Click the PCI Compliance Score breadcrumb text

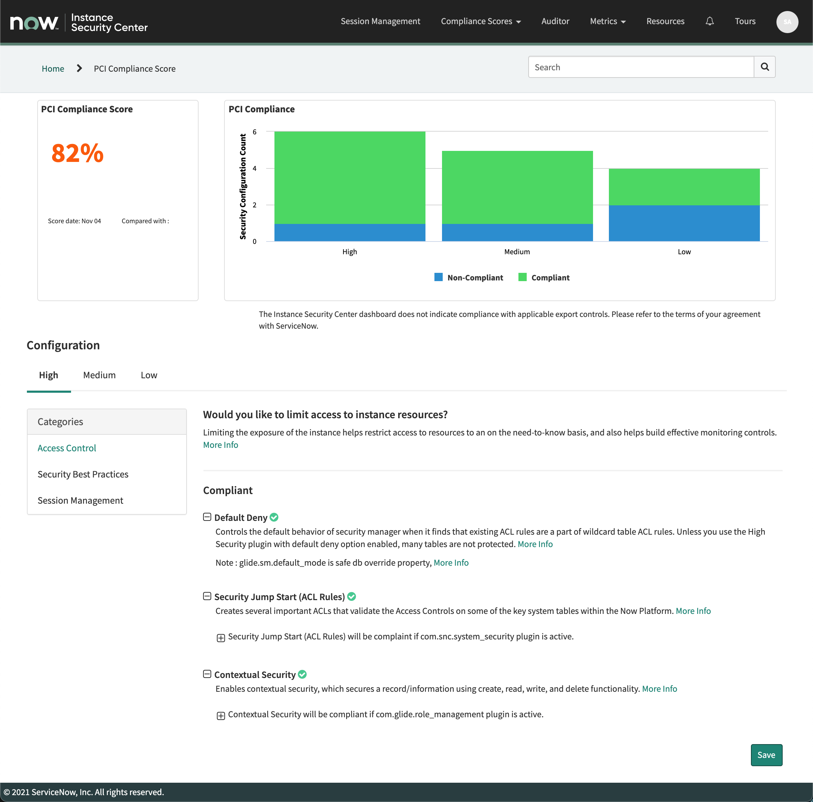[x=135, y=69]
